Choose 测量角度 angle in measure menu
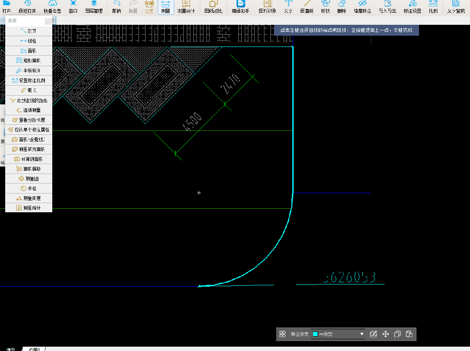Image resolution: width=470 pixels, height=351 pixels. 29,198
